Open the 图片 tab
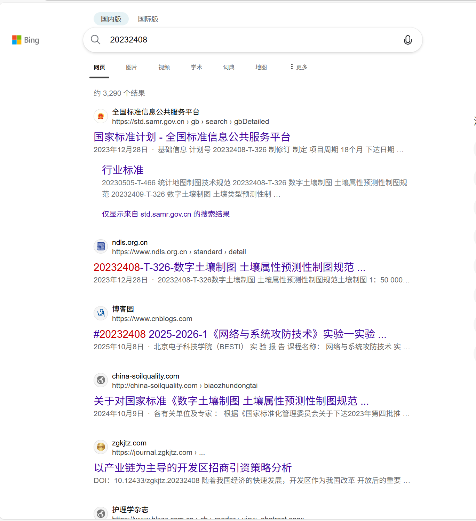This screenshot has width=476, height=521. [x=132, y=67]
